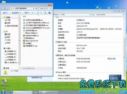The width and height of the screenshot is (127, 94).
Task: Click the breadcrumb arrow before folder name
Action: (x=13, y=8)
